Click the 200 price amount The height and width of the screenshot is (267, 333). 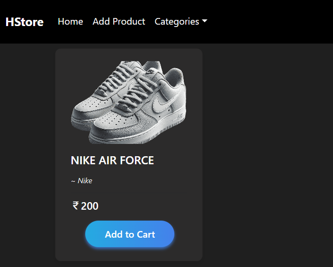click(90, 206)
